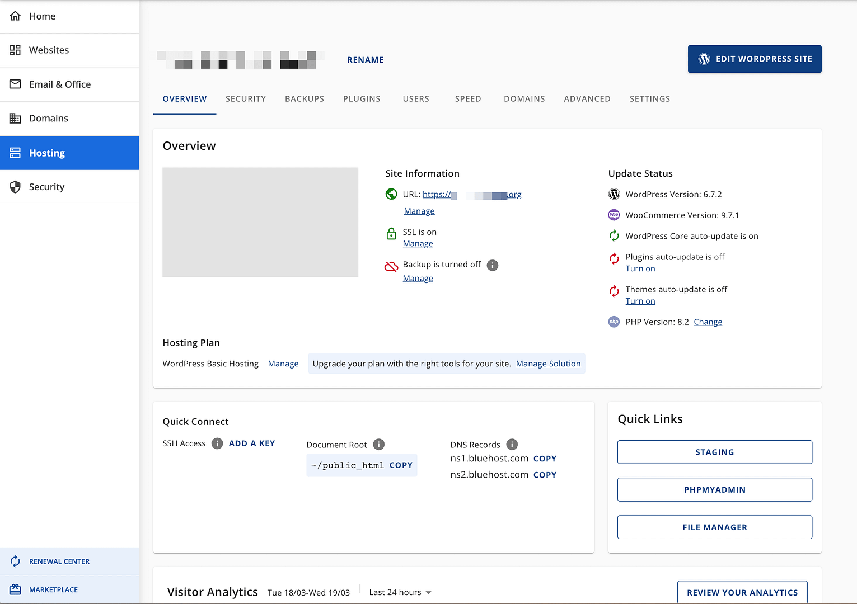Open the Home sidebar item
The width and height of the screenshot is (857, 604).
69,16
